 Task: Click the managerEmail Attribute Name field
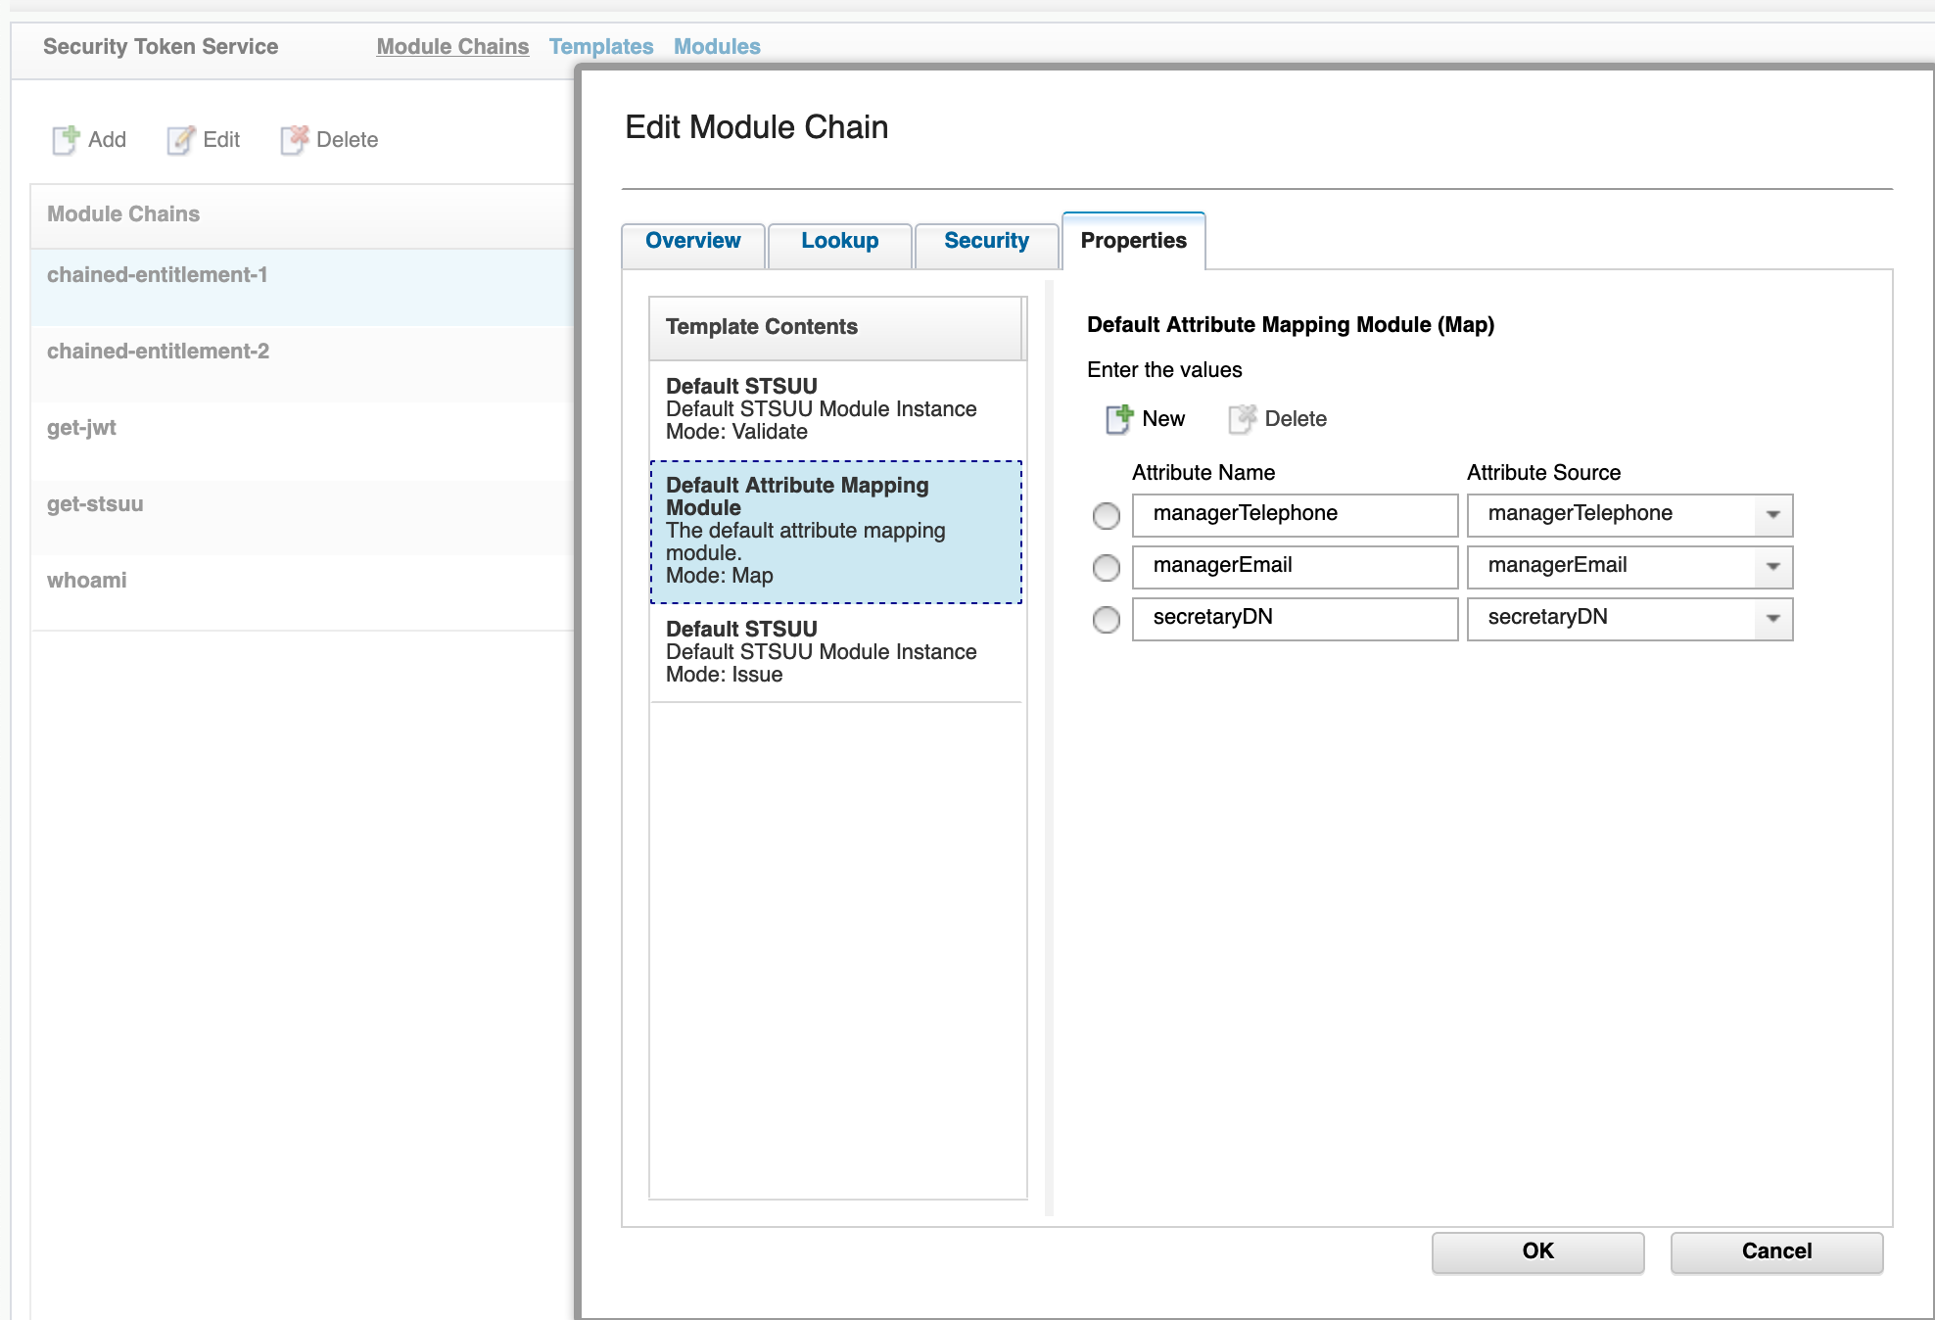[x=1294, y=566]
